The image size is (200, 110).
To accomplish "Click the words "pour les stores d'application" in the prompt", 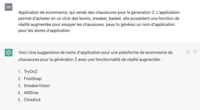I will tap(44, 31).
